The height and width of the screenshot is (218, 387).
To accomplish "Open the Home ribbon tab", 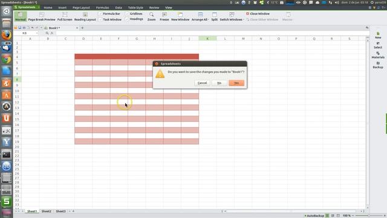I will [48, 8].
